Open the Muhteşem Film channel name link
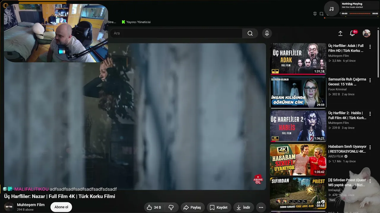The height and width of the screenshot is (213, 380). pyautogui.click(x=31, y=205)
